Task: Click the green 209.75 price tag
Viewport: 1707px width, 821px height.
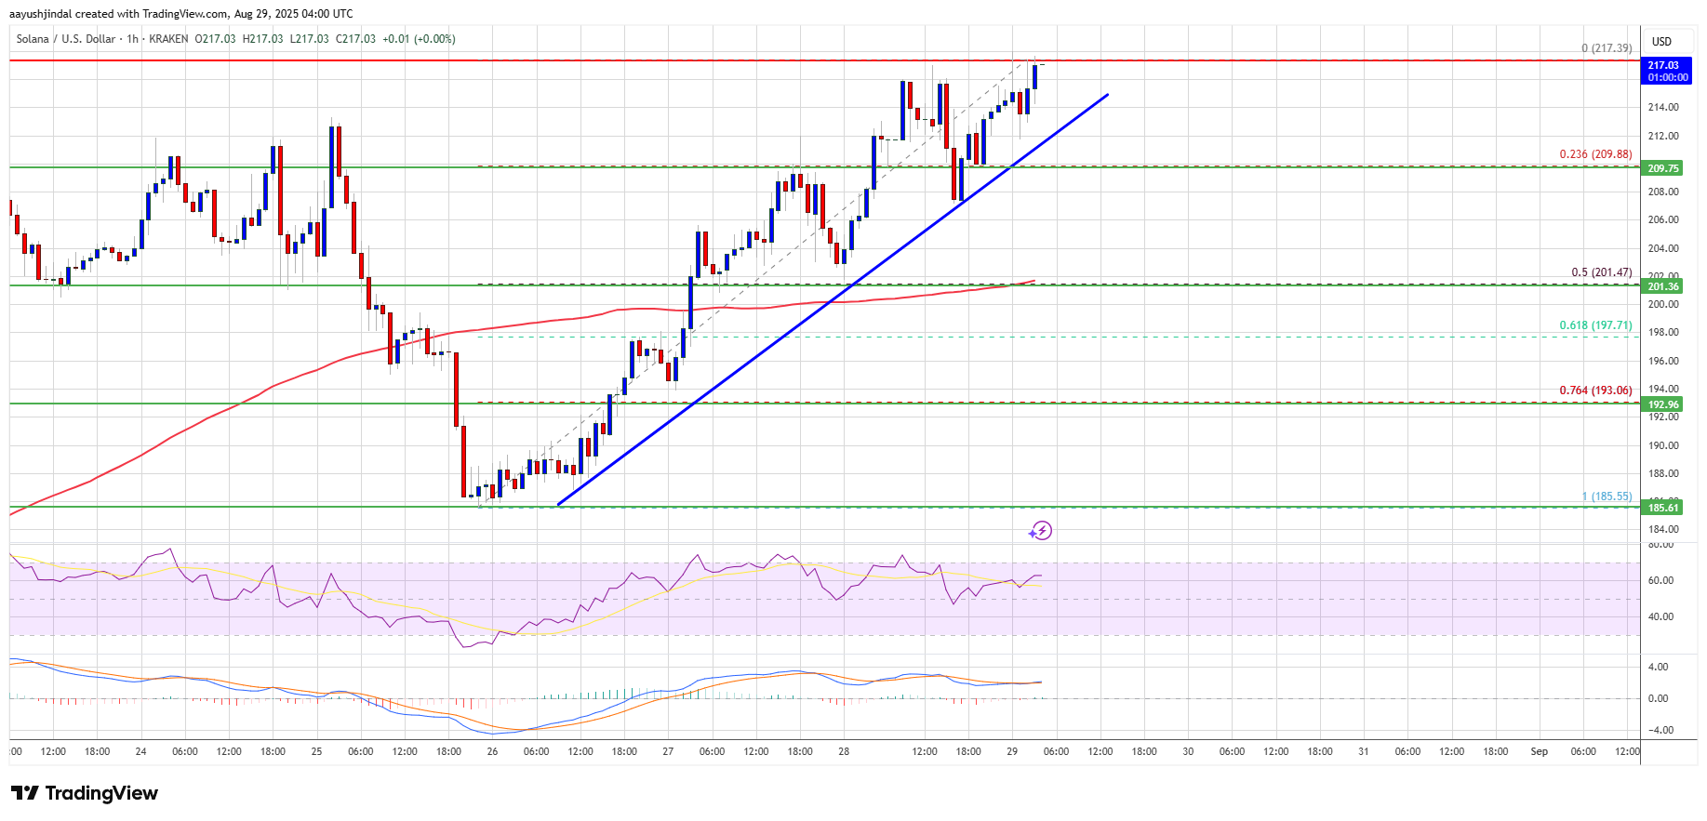Action: pos(1663,168)
